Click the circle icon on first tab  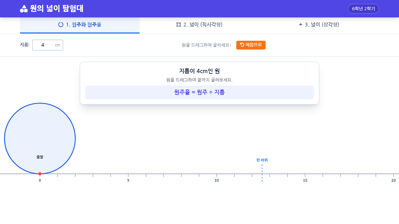[x=61, y=25]
